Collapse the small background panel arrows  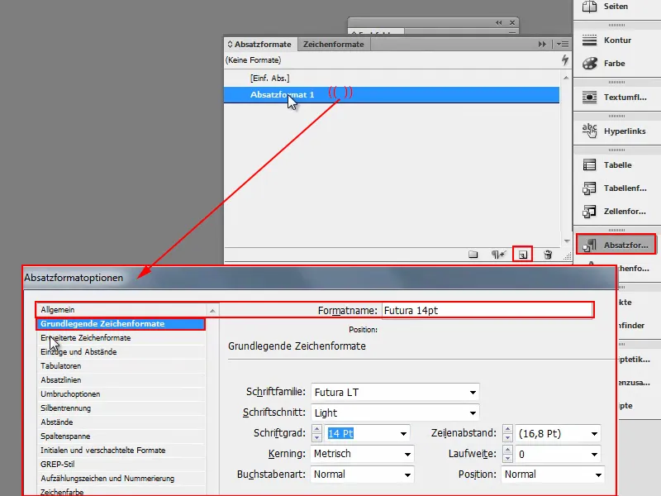[x=499, y=23]
